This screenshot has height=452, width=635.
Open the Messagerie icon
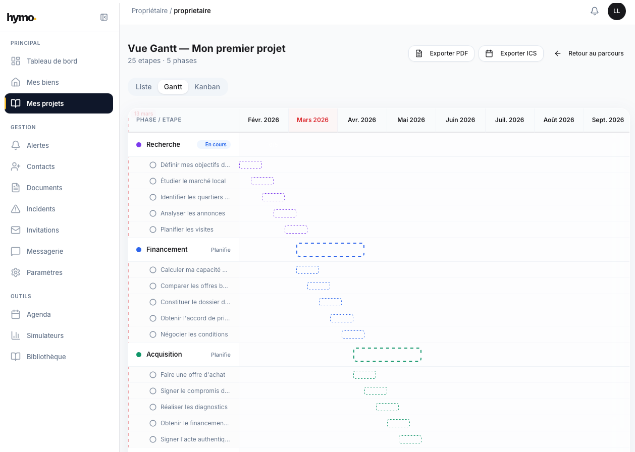15,251
